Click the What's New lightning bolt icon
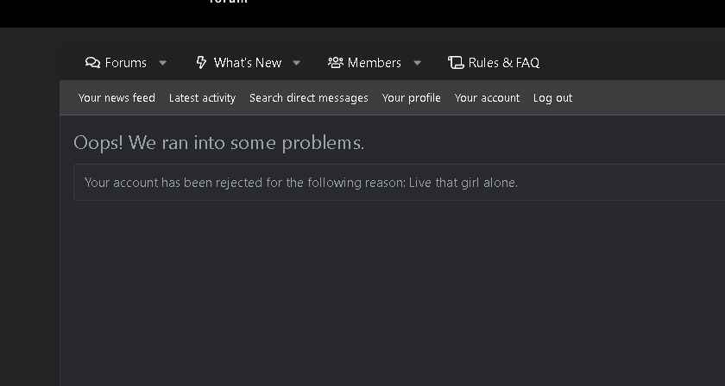 (202, 63)
